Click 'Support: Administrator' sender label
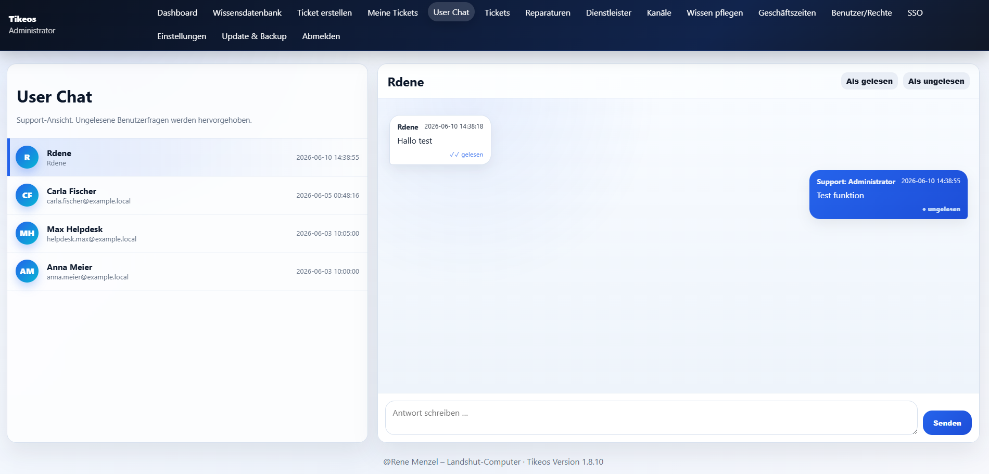 pos(856,182)
